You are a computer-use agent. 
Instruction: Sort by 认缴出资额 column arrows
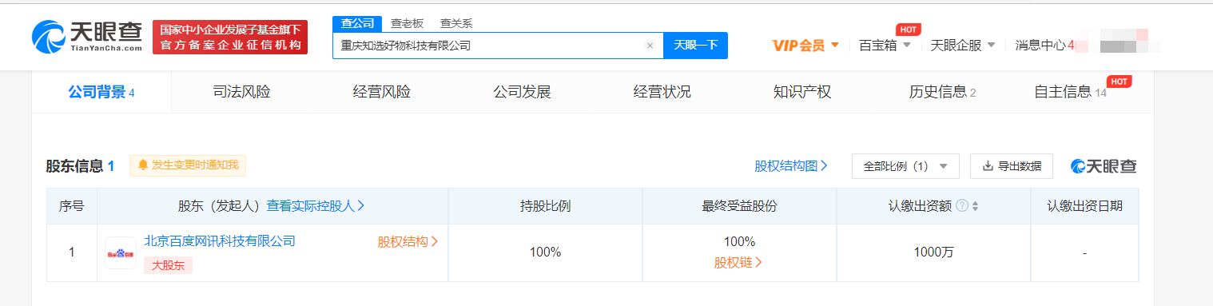tap(975, 206)
